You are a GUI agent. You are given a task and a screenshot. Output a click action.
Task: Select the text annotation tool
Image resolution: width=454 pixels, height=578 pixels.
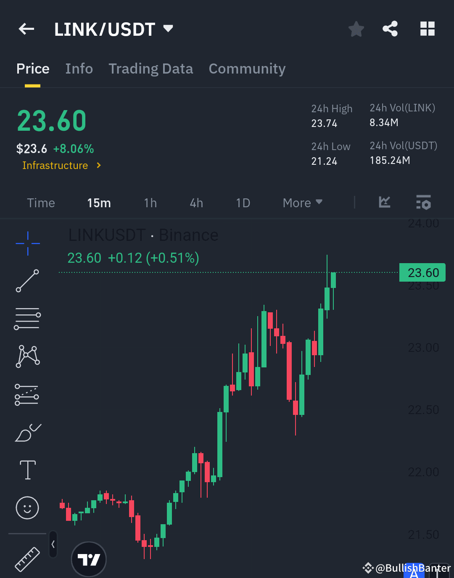(27, 470)
